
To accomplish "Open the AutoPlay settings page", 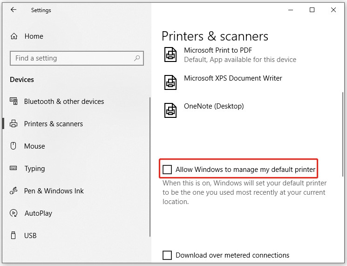I will 38,213.
